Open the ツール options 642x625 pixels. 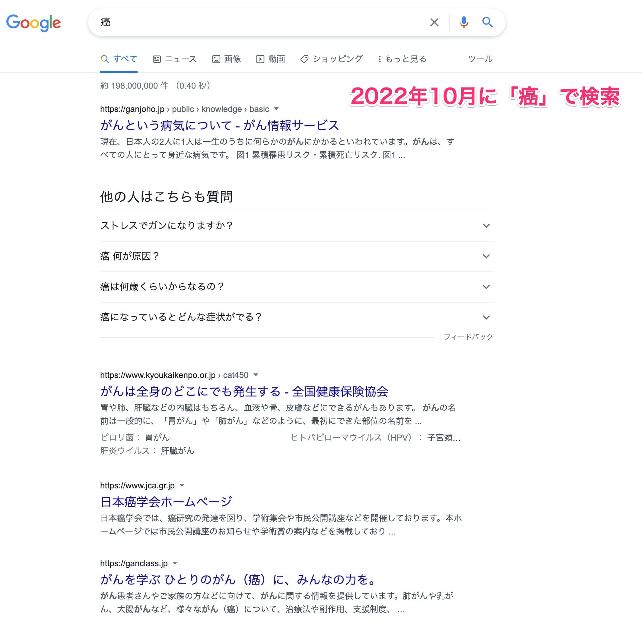[480, 59]
